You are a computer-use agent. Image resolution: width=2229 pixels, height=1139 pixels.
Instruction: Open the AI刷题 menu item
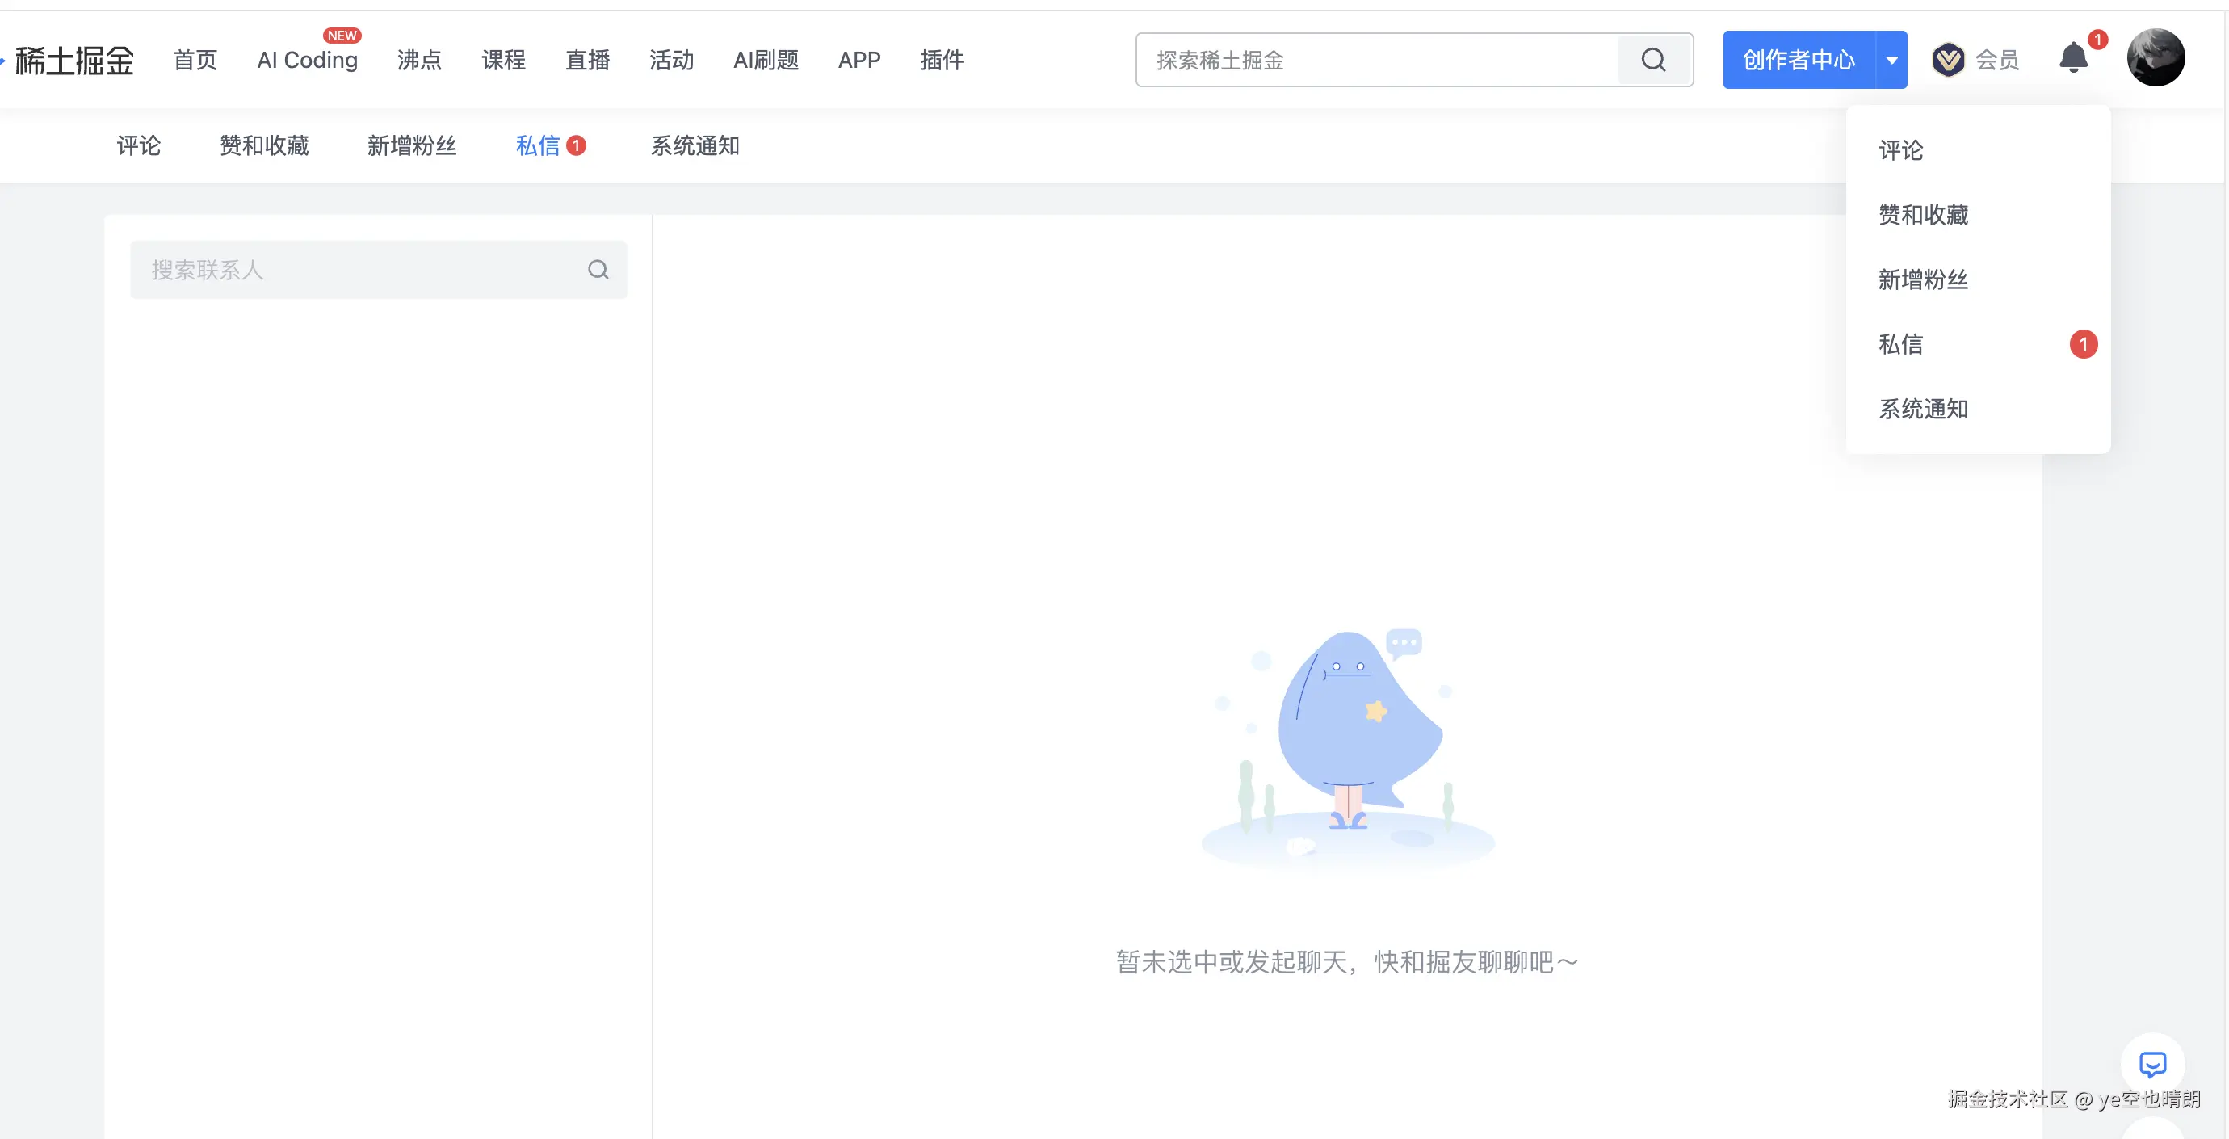click(765, 60)
